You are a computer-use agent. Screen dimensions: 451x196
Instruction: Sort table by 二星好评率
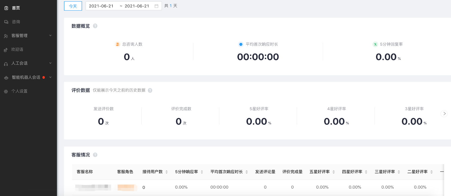[x=431, y=172]
